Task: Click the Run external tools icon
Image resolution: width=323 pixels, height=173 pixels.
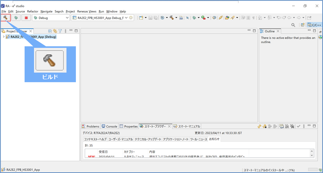Action: 203,18
